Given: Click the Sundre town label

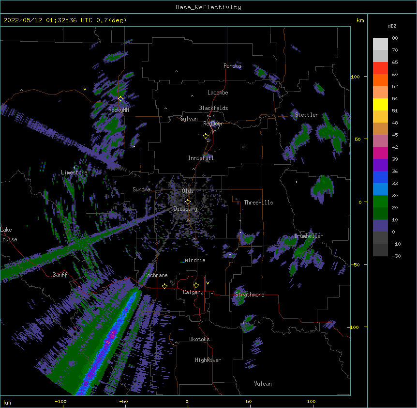Looking at the screenshot, I should point(141,189).
